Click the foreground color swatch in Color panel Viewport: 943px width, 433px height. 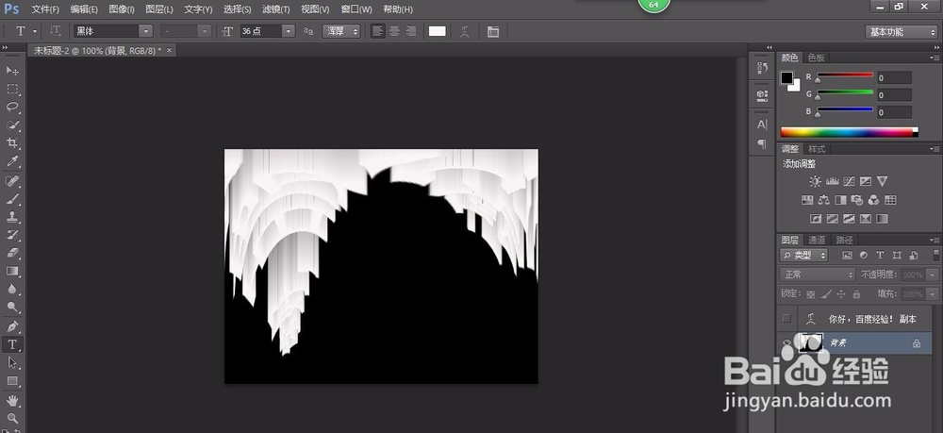[x=786, y=77]
